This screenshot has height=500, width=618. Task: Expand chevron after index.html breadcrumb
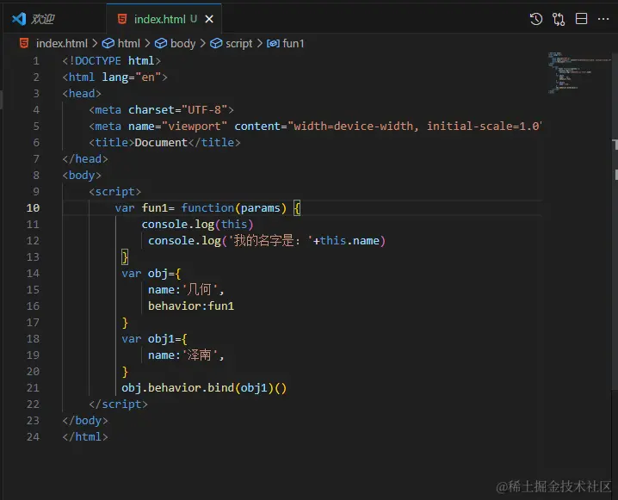[95, 43]
